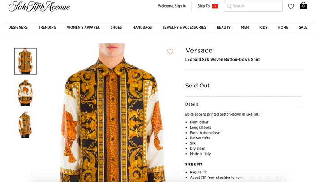Collapse the Details section
This screenshot has width=318, height=182.
[x=299, y=104]
